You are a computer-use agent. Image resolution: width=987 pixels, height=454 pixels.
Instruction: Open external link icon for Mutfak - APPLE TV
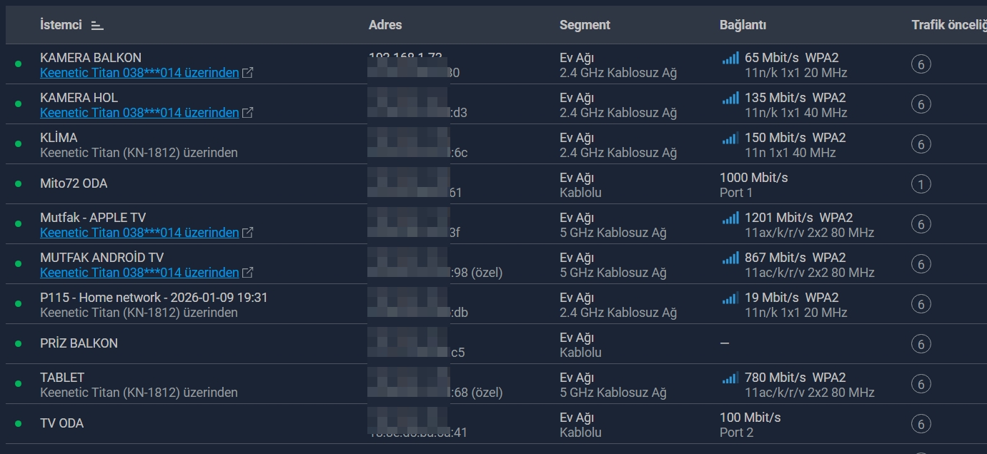click(x=247, y=233)
